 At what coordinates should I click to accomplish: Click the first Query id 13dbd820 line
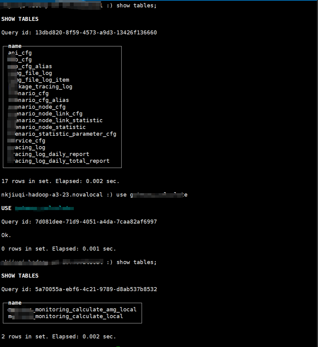(79, 33)
